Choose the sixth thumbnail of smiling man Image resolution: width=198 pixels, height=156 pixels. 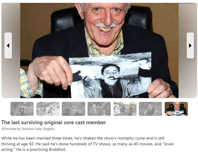[x=150, y=109]
